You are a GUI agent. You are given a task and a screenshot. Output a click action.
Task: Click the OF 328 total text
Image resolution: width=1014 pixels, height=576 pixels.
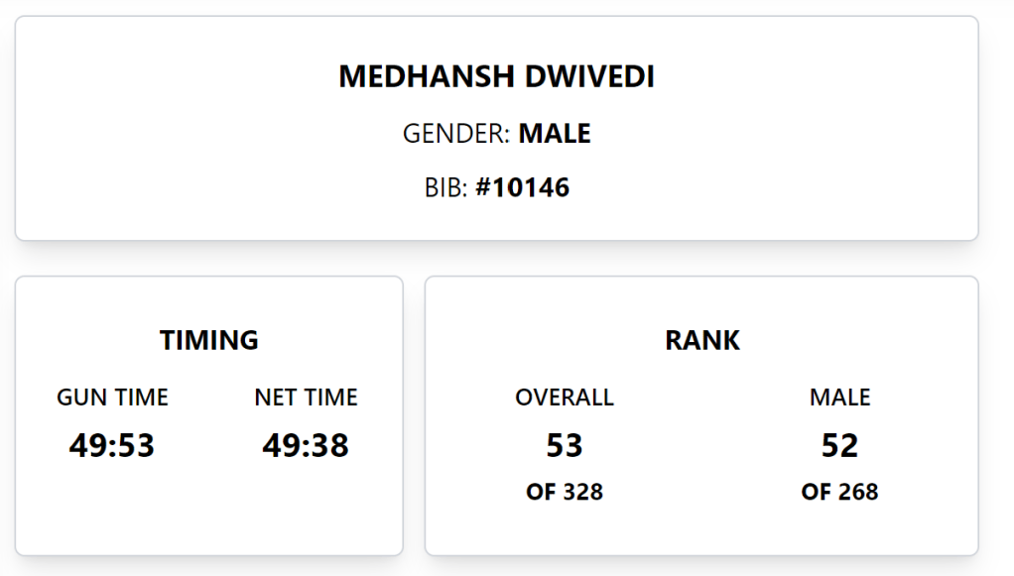(565, 492)
